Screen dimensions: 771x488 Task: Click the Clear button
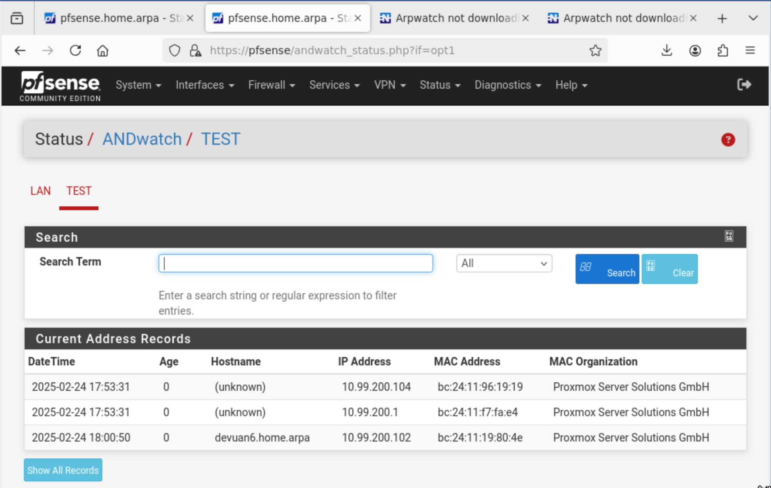coord(669,269)
